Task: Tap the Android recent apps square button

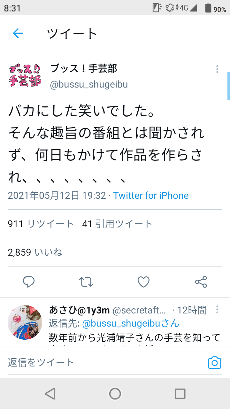Action: tap(180, 394)
